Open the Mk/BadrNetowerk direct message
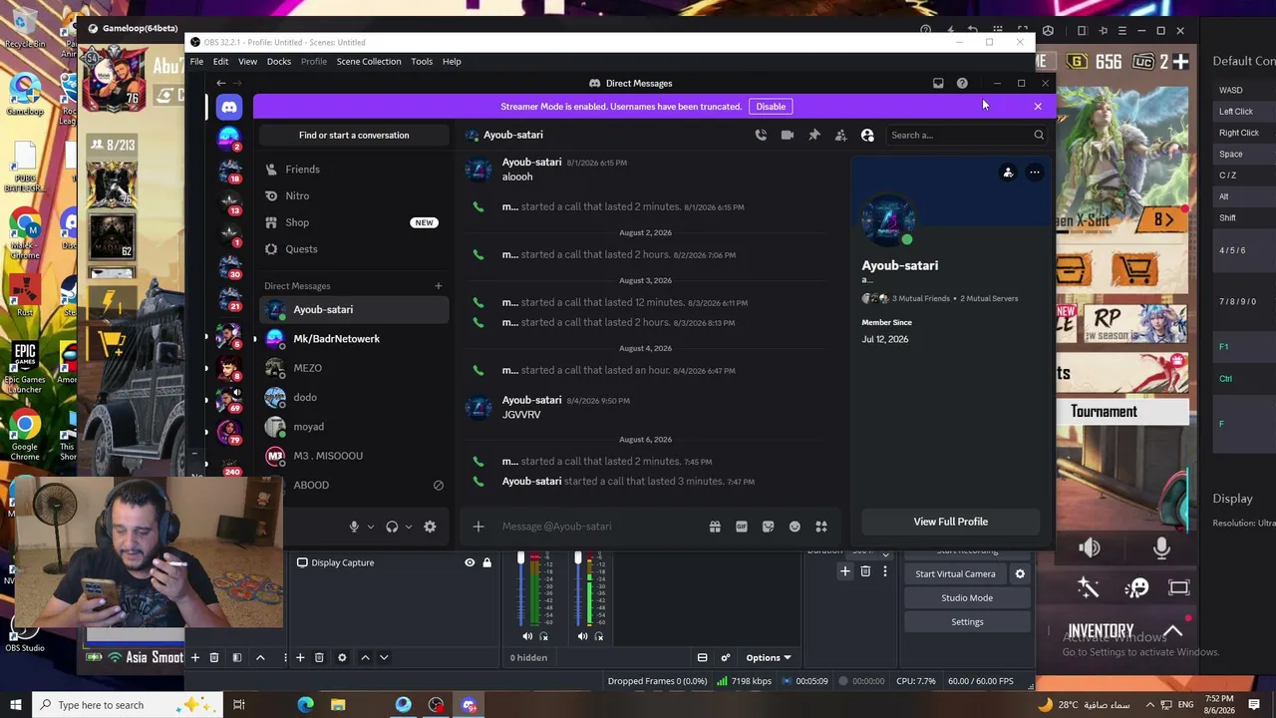This screenshot has width=1276, height=718. click(x=354, y=339)
